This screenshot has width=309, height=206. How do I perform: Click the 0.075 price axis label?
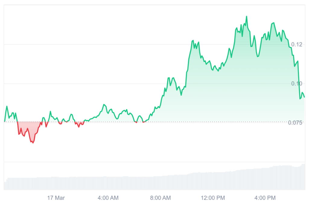coord(295,122)
